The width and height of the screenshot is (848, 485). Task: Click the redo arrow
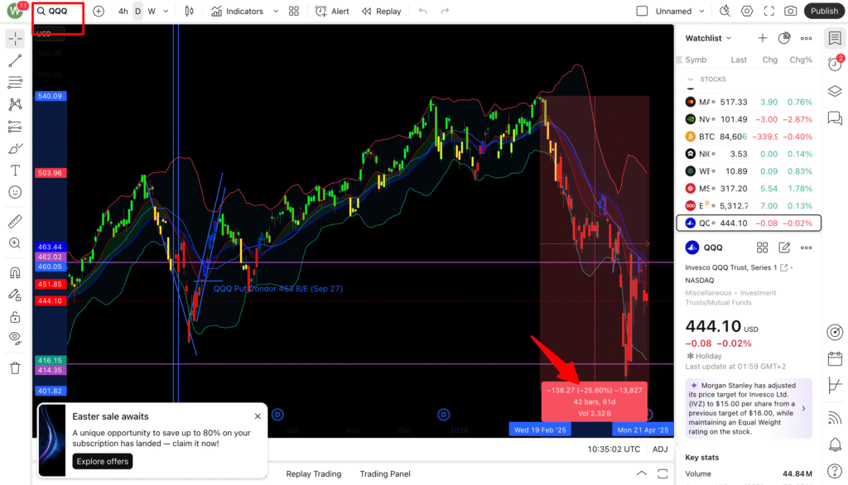tap(445, 12)
